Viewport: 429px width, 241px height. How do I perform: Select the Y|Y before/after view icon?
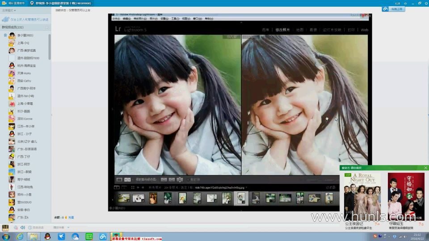click(127, 179)
